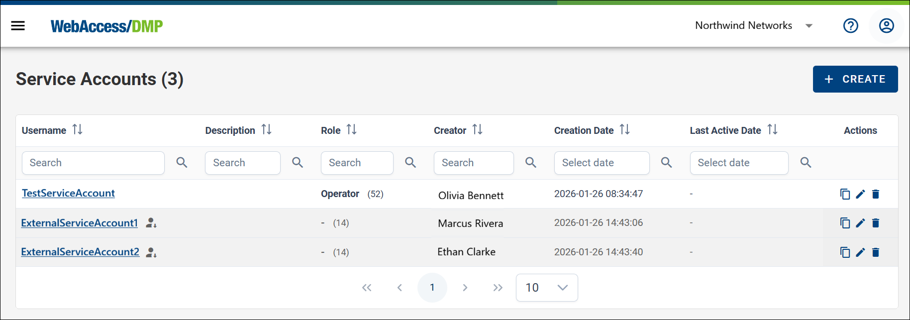Viewport: 910px width, 320px height.
Task: Sort by Description column arrows
Action: [x=267, y=130]
